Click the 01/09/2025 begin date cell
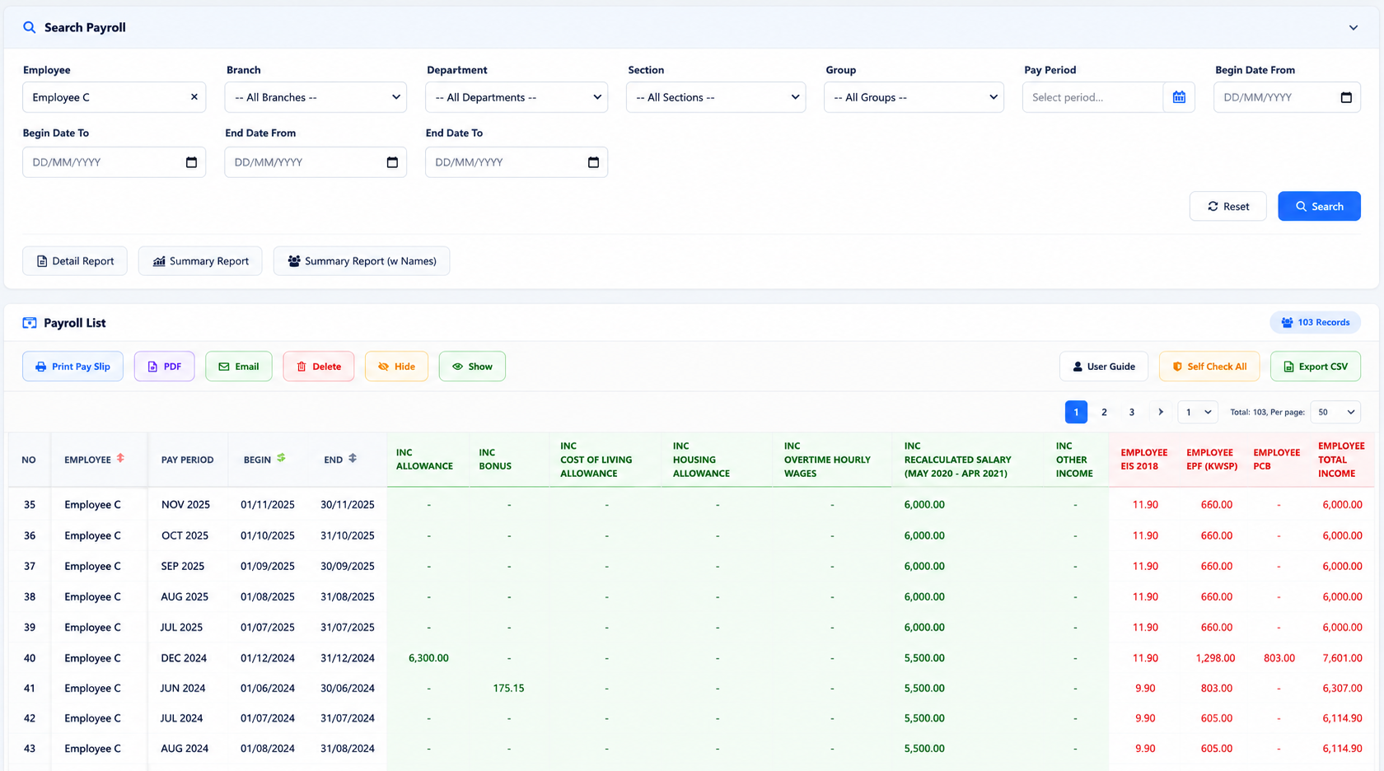The width and height of the screenshot is (1384, 771). point(267,566)
